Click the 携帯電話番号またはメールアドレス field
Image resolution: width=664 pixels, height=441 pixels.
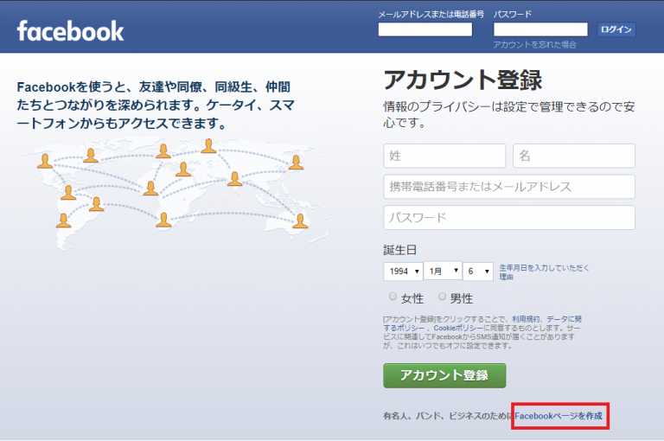coord(509,187)
